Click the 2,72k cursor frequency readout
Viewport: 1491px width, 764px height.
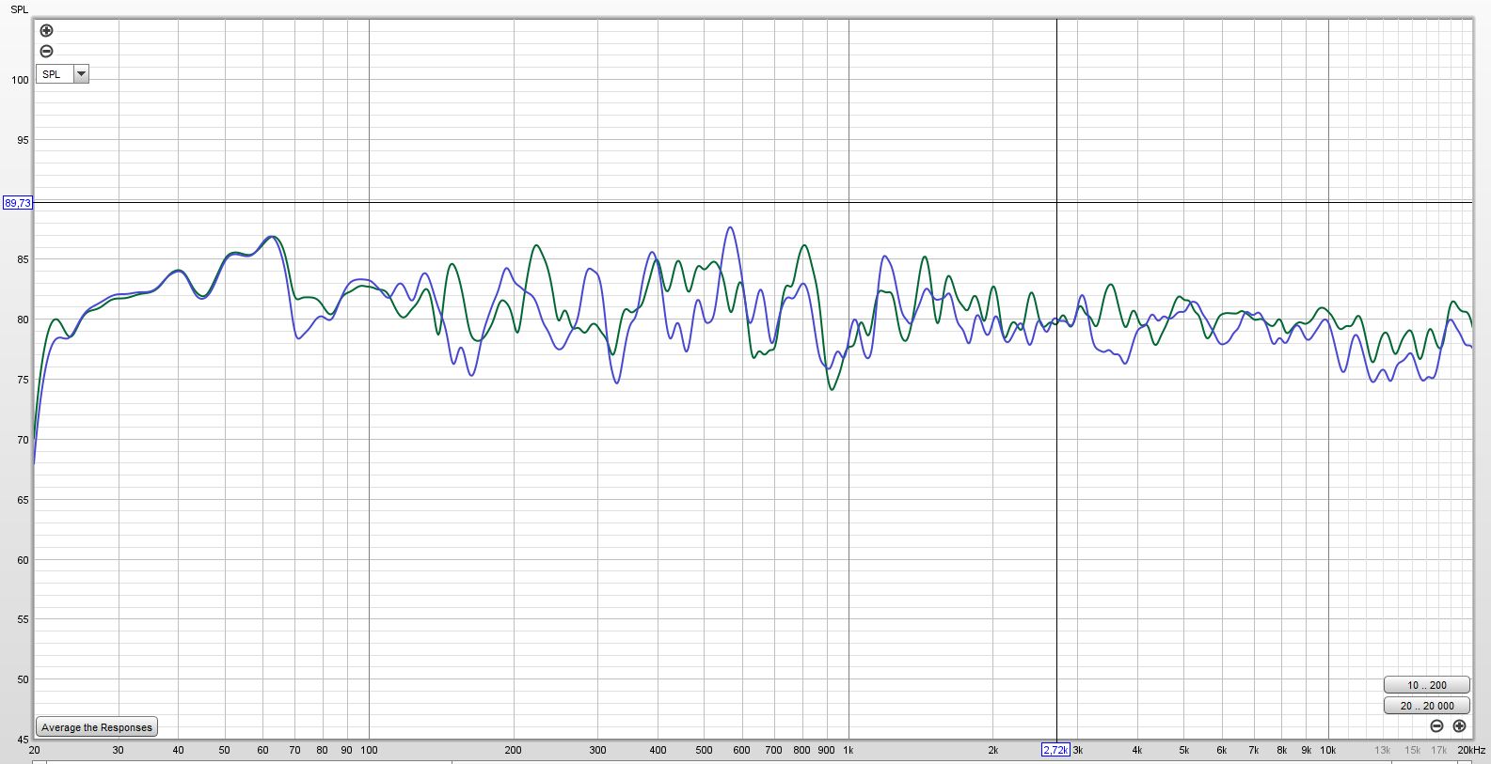point(1055,750)
